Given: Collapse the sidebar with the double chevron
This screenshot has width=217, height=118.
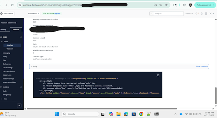Looking at the screenshot, I should [x=19, y=106].
